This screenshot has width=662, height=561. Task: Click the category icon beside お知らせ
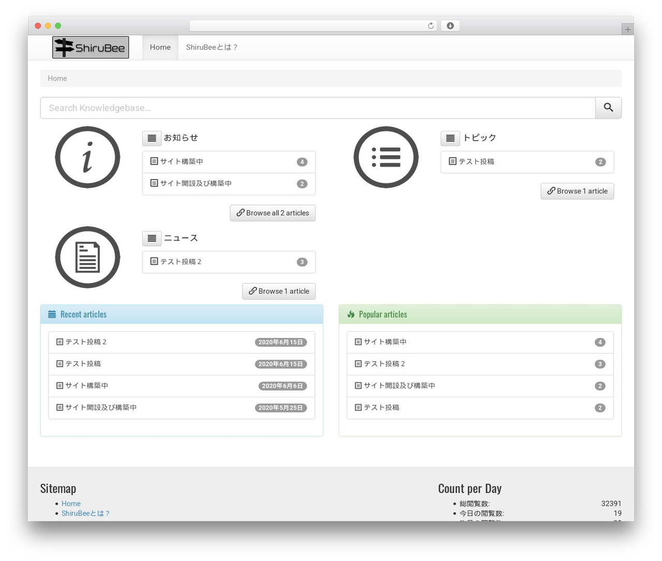152,138
